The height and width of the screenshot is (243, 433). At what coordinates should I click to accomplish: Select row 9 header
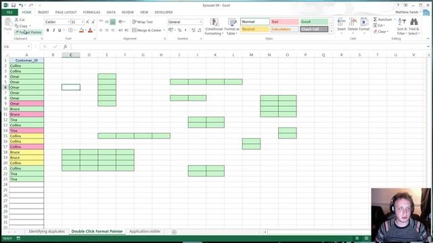click(5, 103)
